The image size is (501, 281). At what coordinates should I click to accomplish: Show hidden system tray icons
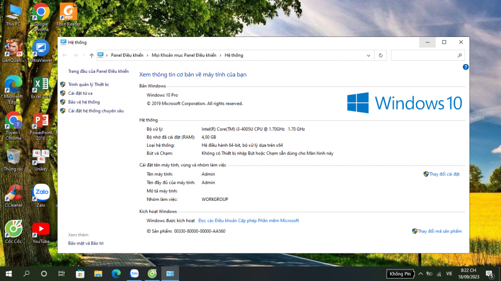point(421,273)
